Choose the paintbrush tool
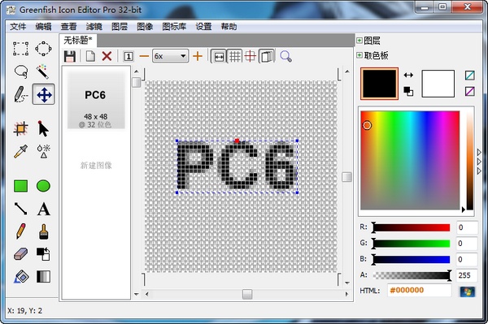The width and height of the screenshot is (488, 324). pyautogui.click(x=44, y=231)
